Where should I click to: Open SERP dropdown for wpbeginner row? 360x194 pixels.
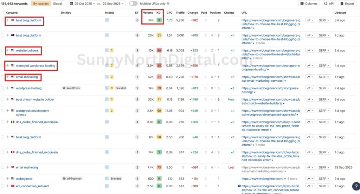[324, 179]
